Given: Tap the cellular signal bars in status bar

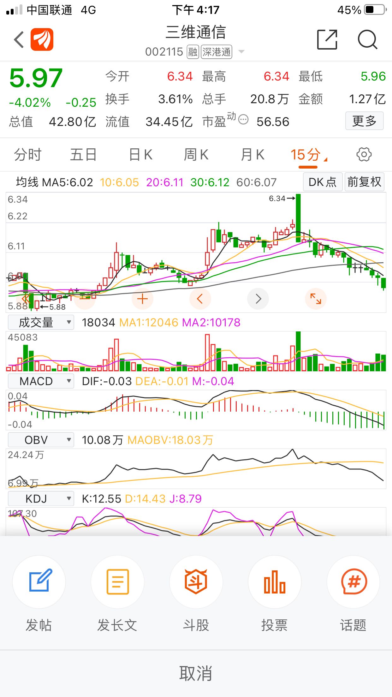Looking at the screenshot, I should [x=15, y=10].
